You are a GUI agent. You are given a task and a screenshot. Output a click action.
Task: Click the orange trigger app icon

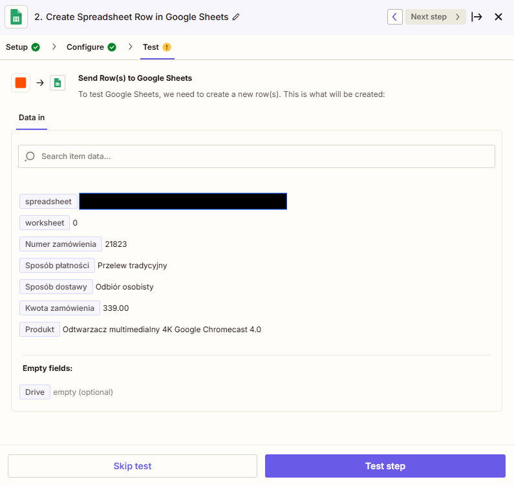(21, 83)
